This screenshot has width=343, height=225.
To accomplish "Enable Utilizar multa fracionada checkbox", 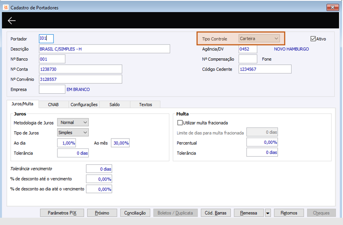I will pyautogui.click(x=180, y=123).
